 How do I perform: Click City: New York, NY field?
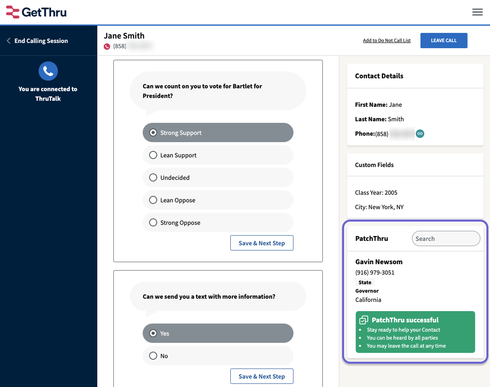point(379,207)
